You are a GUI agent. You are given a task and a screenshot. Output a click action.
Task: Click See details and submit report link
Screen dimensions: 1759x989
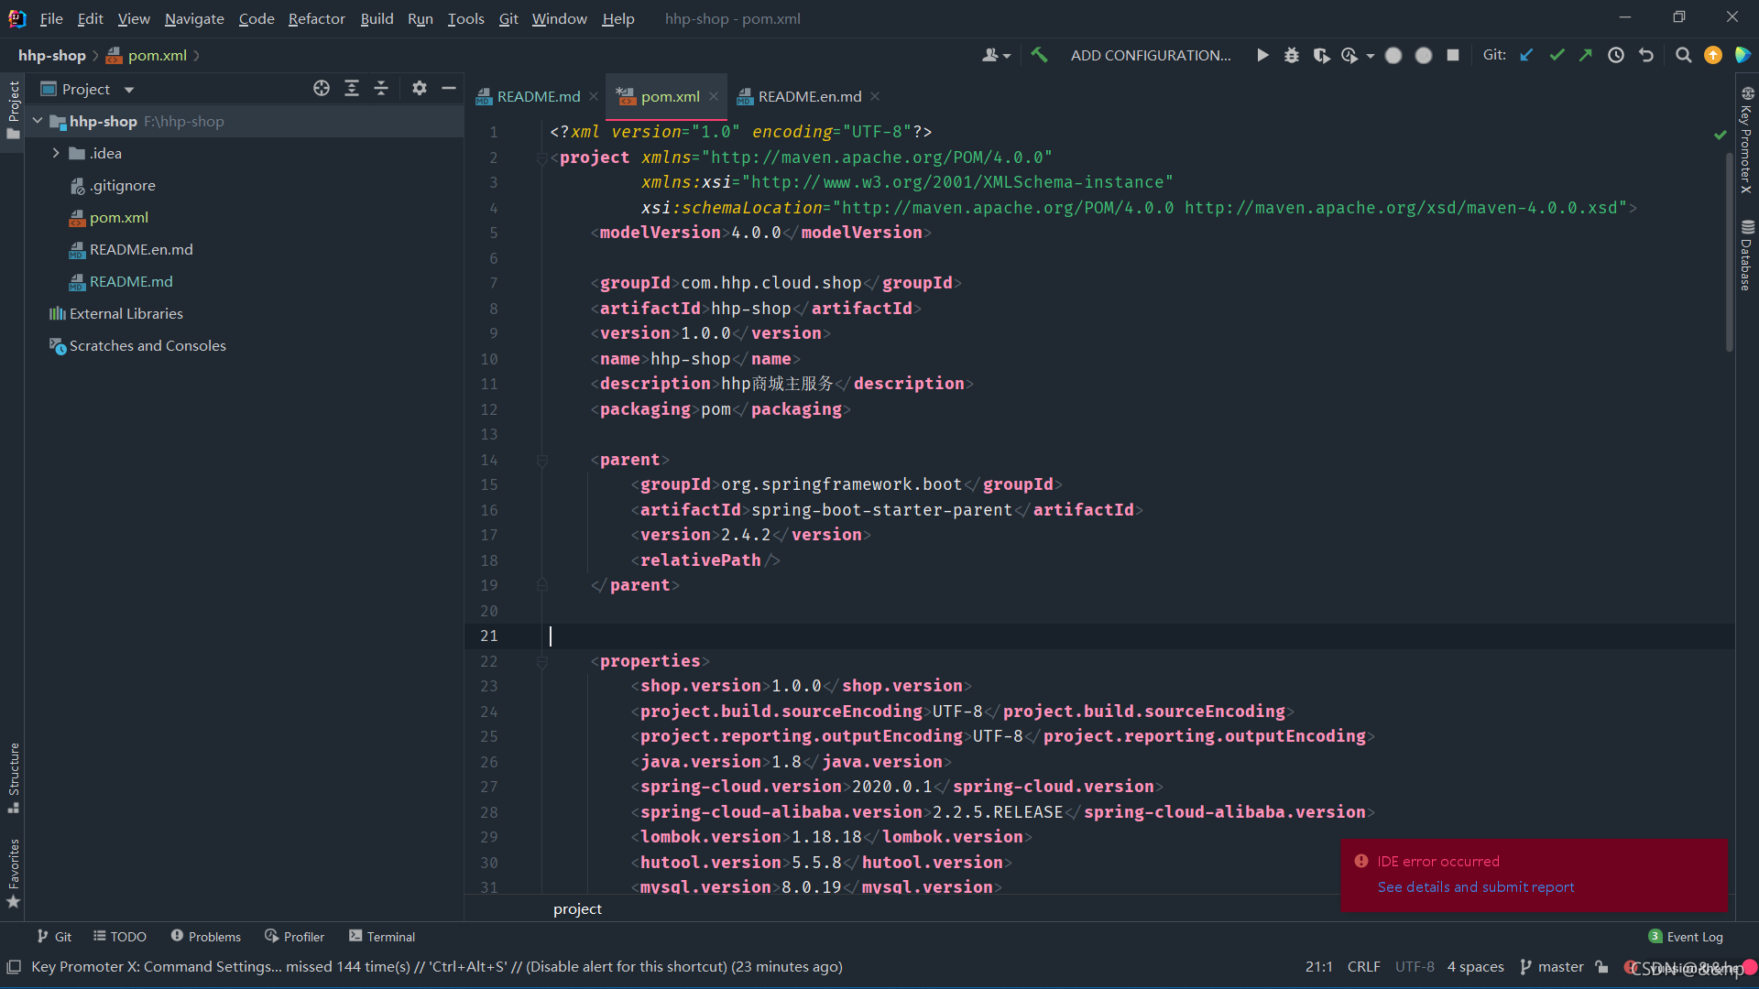tap(1475, 886)
